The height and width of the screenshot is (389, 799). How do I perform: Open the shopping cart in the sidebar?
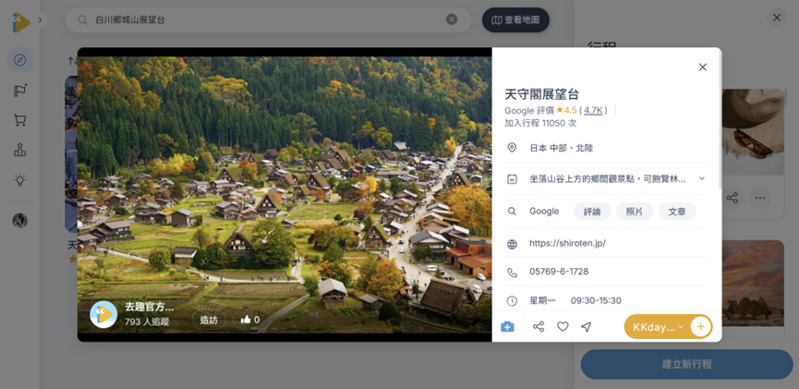tap(20, 120)
